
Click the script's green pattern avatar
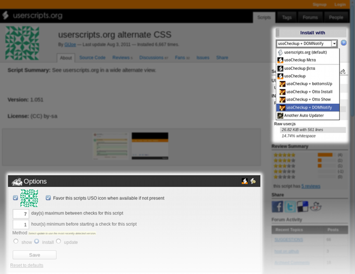click(22, 43)
